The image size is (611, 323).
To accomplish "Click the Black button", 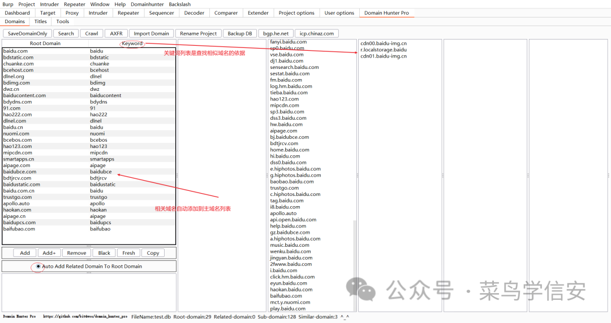I will click(104, 253).
